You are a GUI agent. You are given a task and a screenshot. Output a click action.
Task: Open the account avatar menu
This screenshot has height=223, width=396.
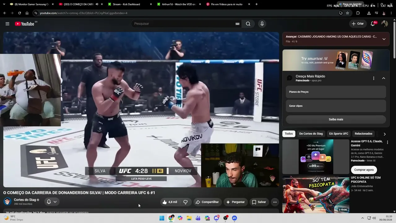[385, 24]
